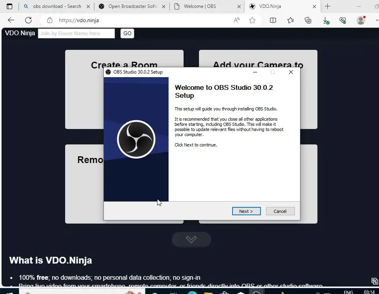Open the Downloads panel
Viewport: 379px width, 294px height.
(x=326, y=20)
